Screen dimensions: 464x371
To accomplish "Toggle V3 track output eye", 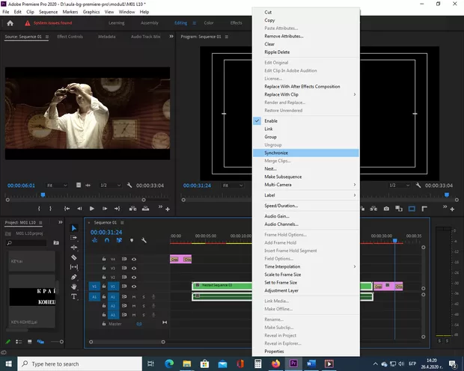I will (x=135, y=268).
